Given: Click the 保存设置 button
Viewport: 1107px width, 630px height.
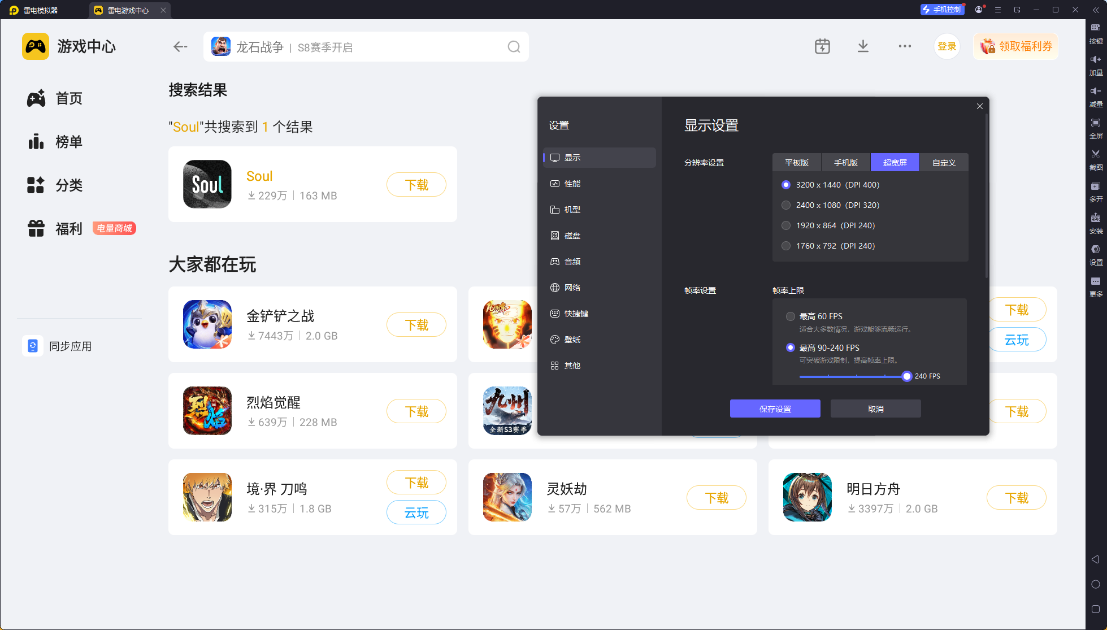Looking at the screenshot, I should (775, 409).
